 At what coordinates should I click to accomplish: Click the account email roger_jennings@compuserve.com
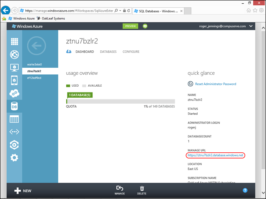222,26
